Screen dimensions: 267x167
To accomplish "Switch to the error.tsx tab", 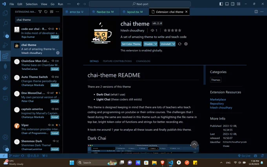I will click(76, 12).
